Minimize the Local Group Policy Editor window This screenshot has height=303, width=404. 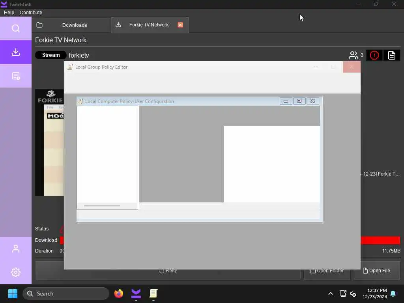coord(316,67)
